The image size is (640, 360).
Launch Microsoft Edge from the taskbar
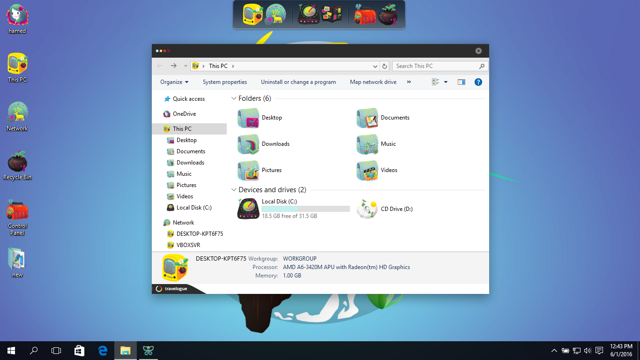[x=103, y=350]
